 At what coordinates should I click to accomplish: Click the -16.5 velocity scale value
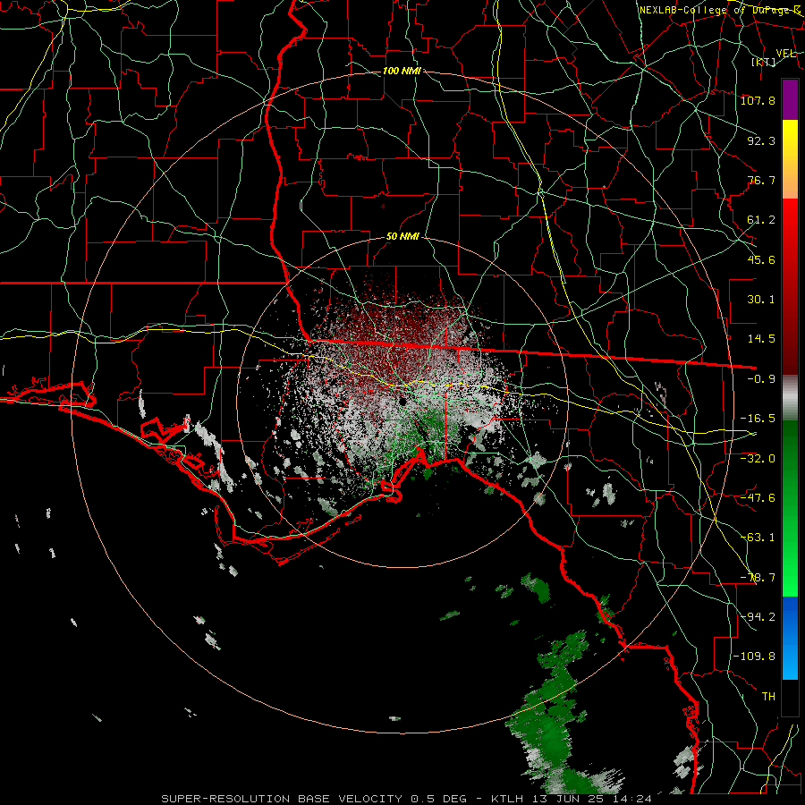[758, 419]
